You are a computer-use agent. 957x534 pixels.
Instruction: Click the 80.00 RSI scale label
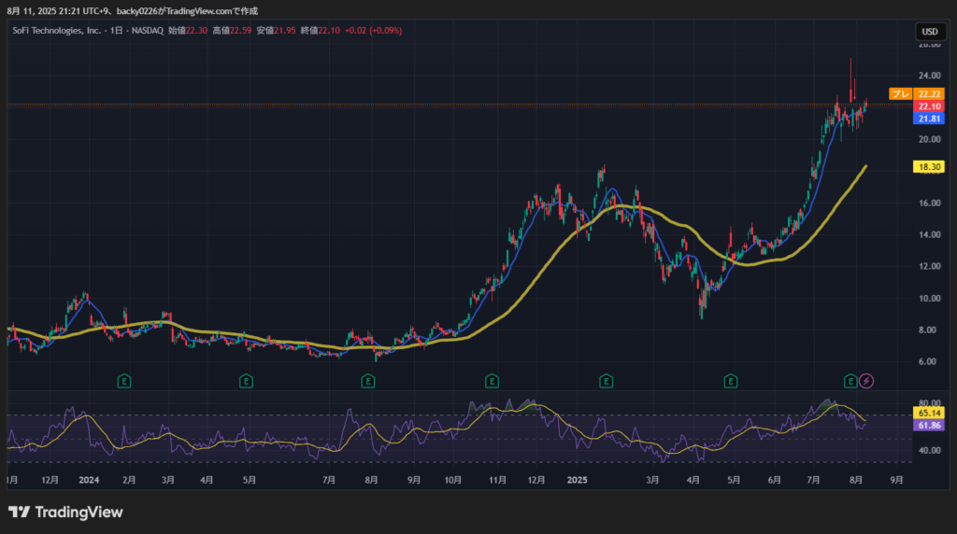(930, 403)
